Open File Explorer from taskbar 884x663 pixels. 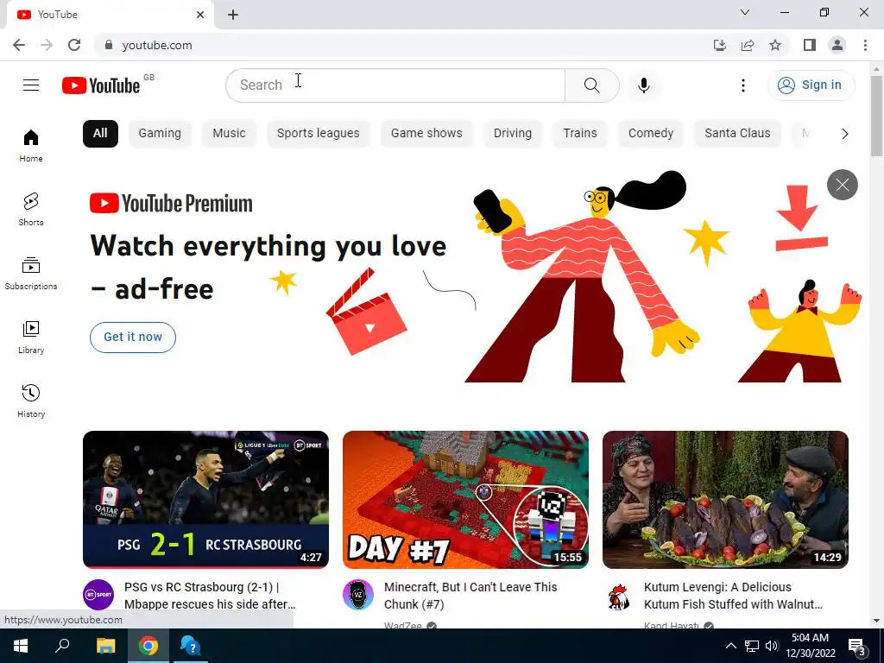point(105,646)
